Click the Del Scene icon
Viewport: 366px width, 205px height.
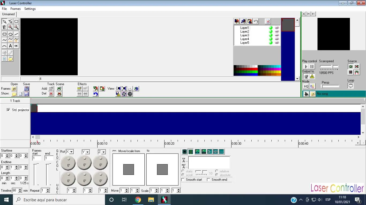pyautogui.click(x=59, y=94)
